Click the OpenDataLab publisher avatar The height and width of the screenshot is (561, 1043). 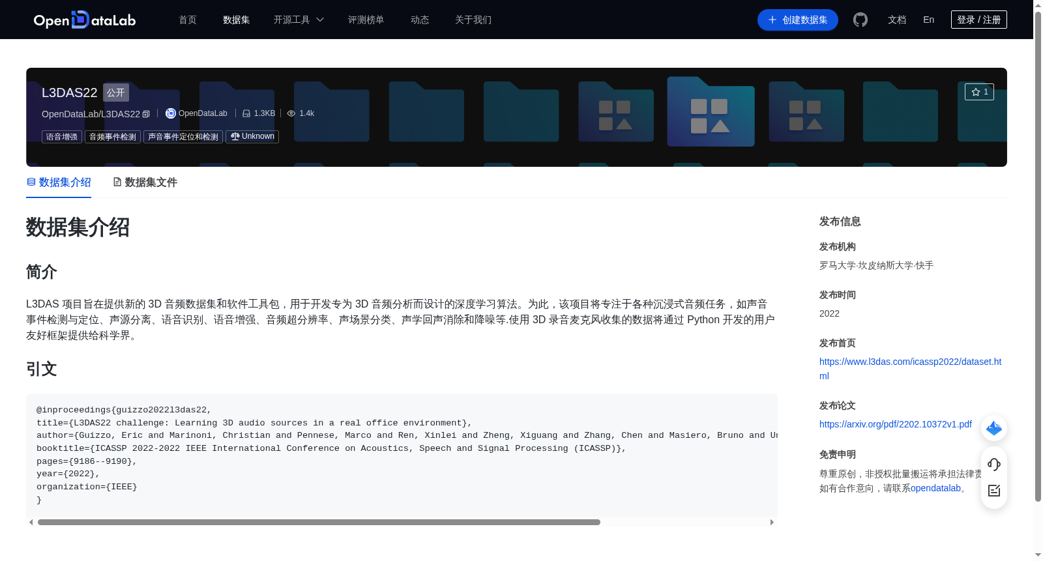pyautogui.click(x=171, y=113)
